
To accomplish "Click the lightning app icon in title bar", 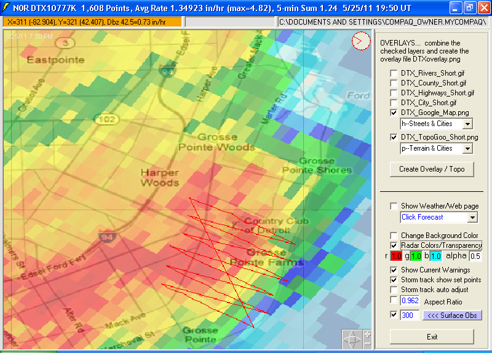I will click(6, 7).
